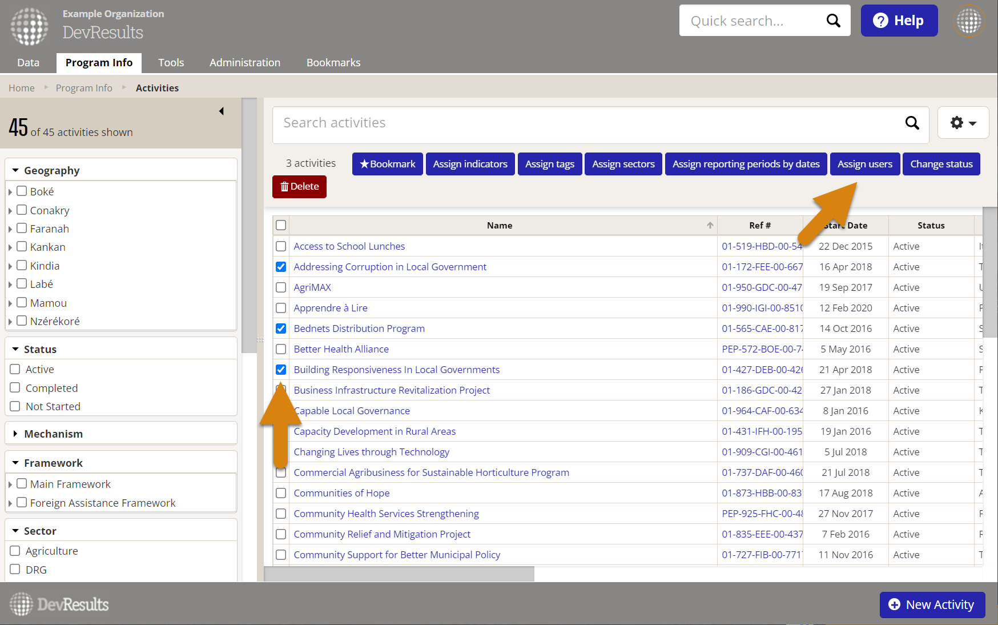
Task: Click the horizontal table scrollbar
Action: [x=399, y=574]
